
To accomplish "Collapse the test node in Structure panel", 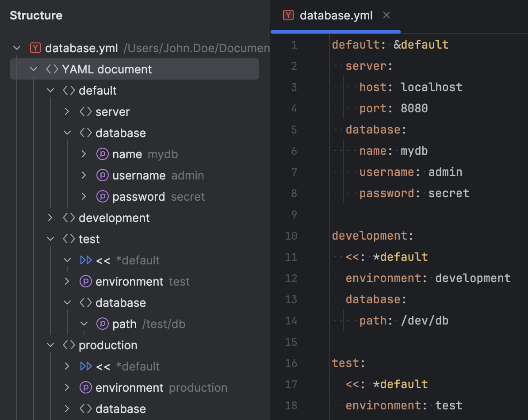I will click(x=50, y=239).
